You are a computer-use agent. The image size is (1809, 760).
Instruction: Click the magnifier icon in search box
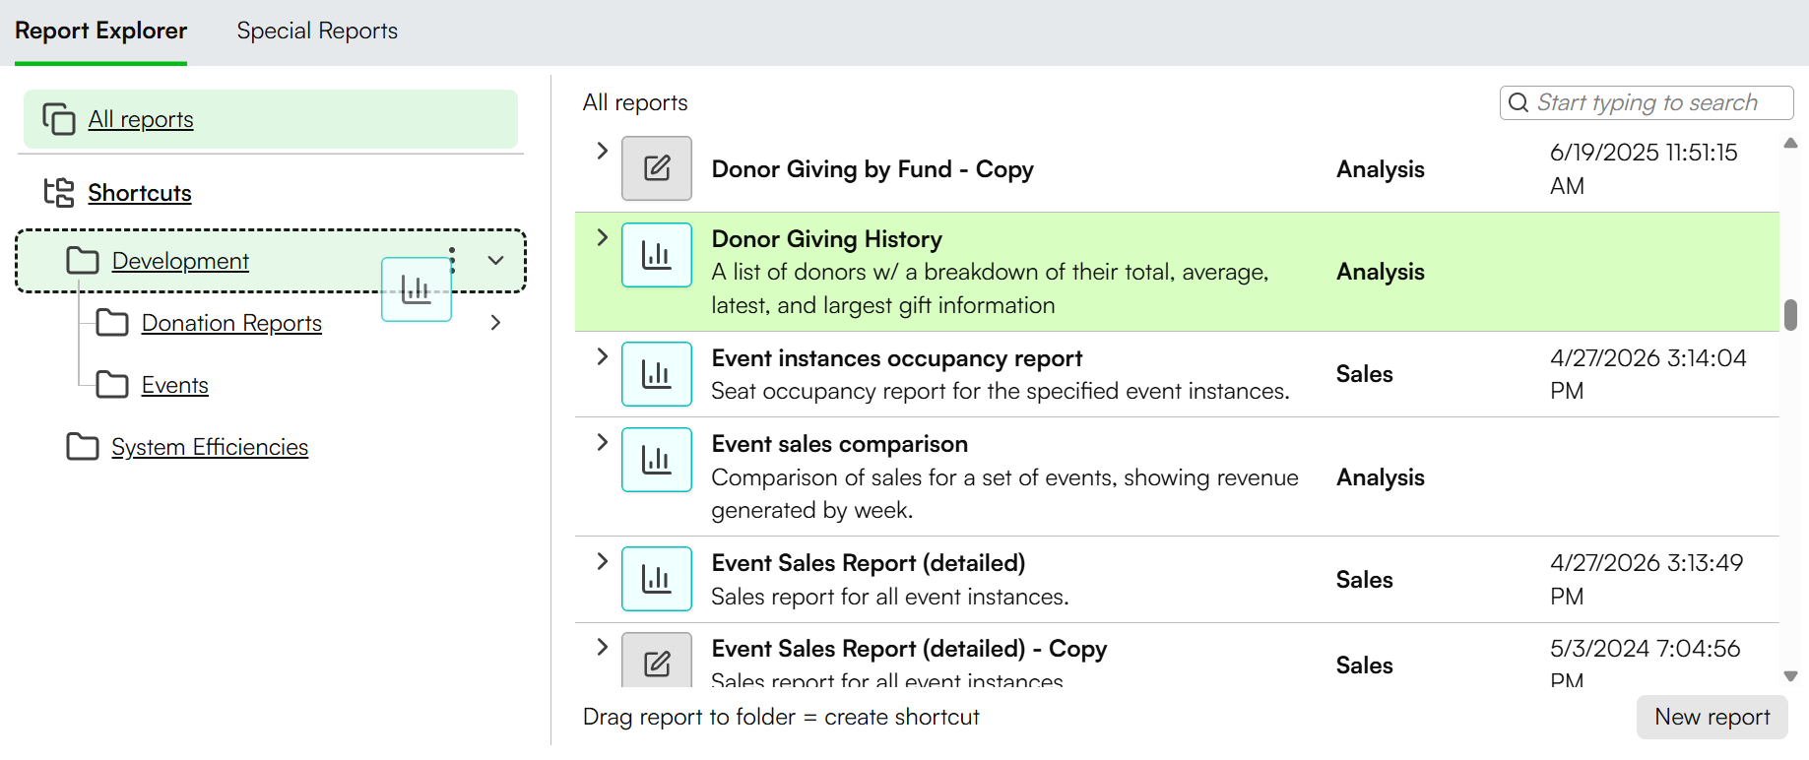pos(1518,102)
